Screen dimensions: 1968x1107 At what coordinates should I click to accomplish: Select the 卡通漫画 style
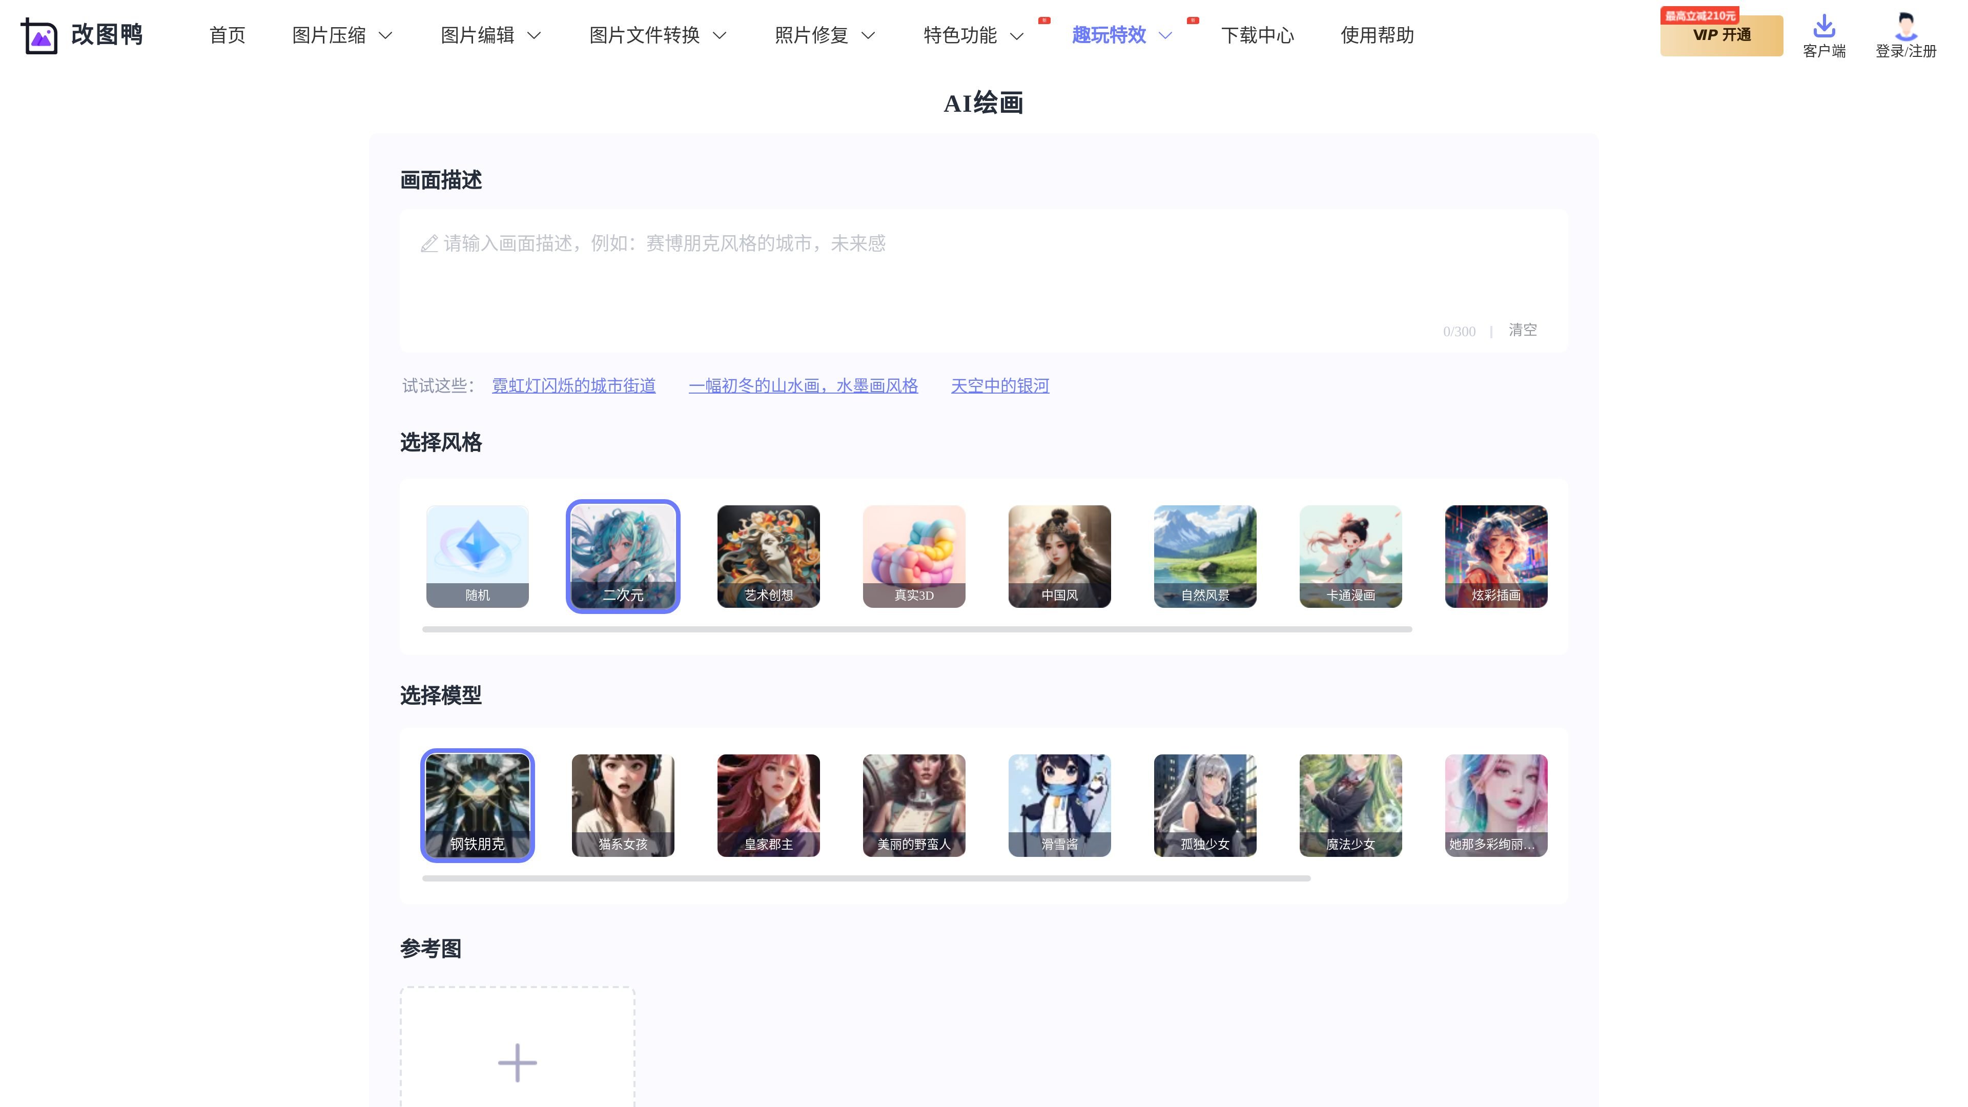click(x=1351, y=556)
